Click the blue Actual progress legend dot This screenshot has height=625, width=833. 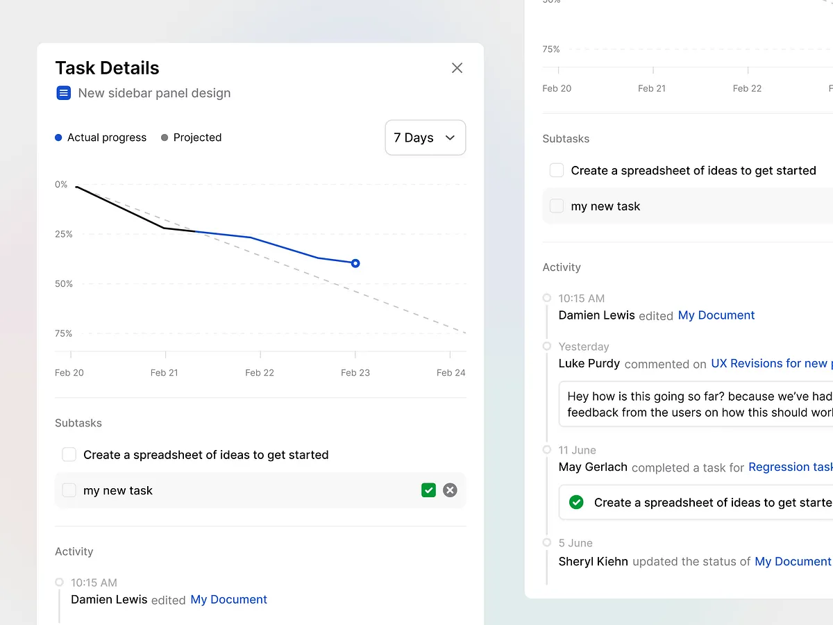point(58,137)
